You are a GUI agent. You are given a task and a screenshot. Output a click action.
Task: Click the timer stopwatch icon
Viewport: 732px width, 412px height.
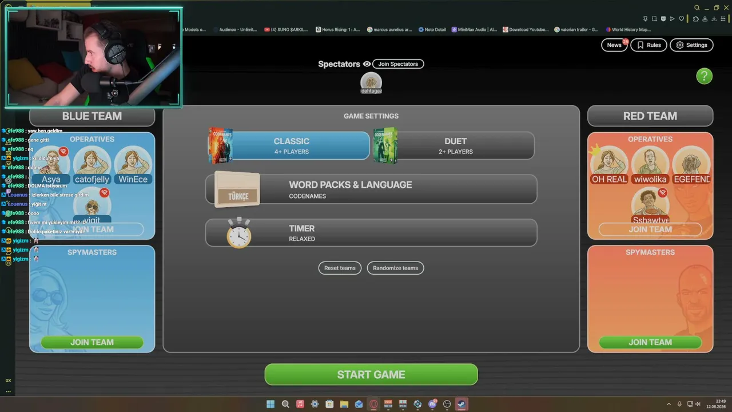(x=238, y=233)
